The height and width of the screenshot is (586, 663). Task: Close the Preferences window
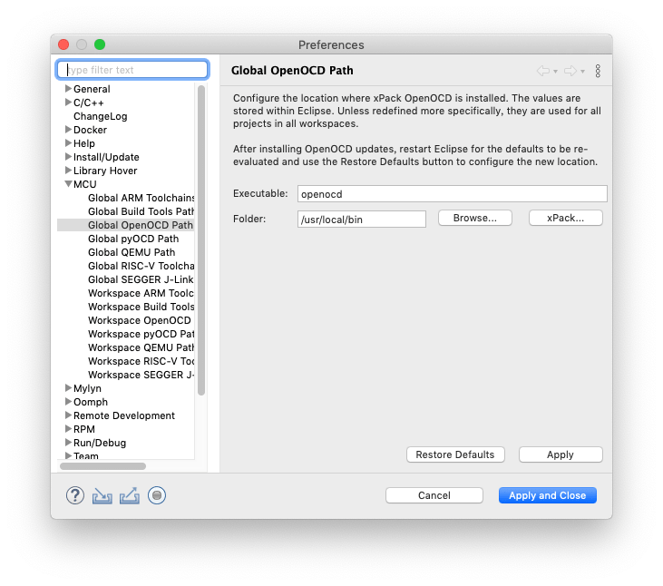pyautogui.click(x=63, y=44)
